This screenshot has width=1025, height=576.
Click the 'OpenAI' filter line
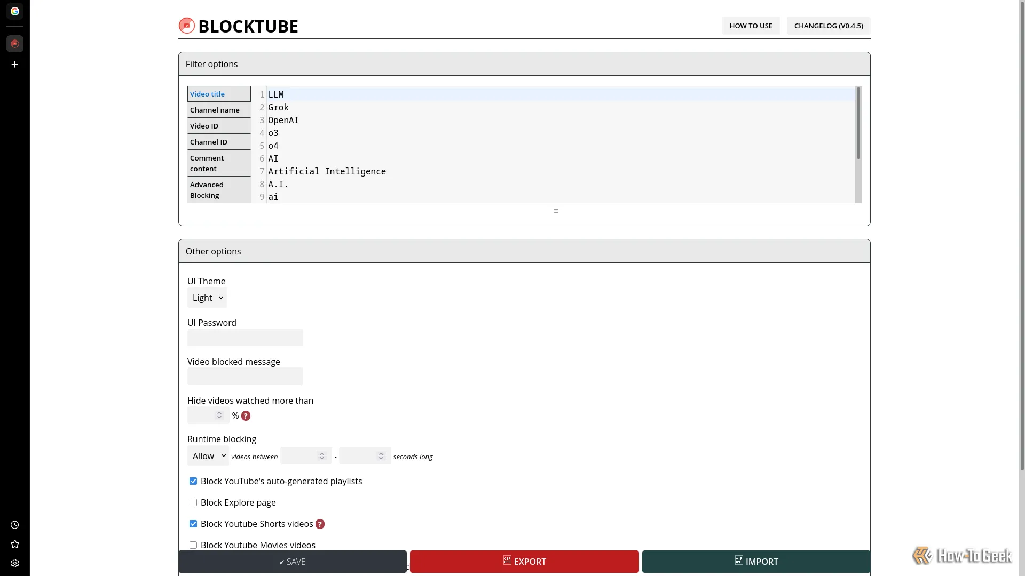click(561, 120)
